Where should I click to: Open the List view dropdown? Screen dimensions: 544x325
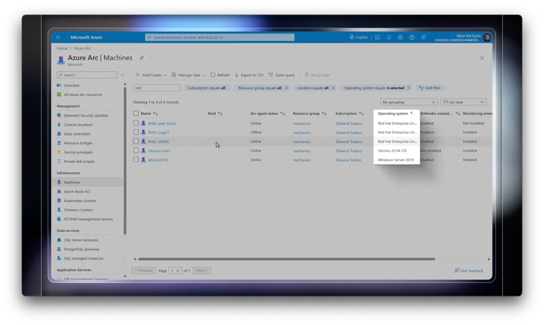coord(463,102)
